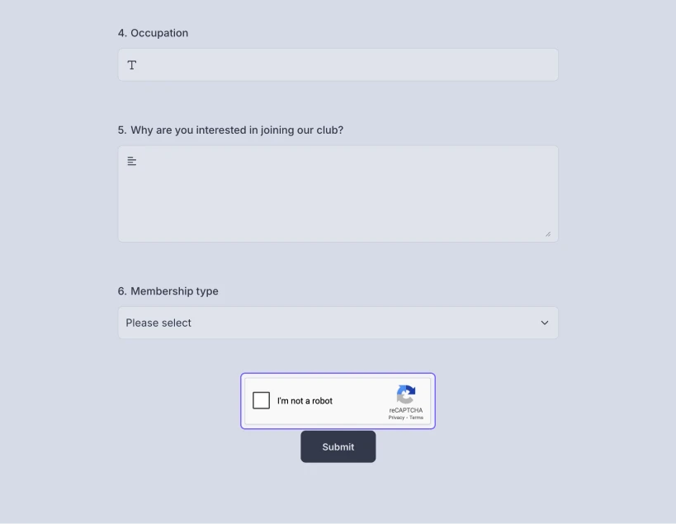676x524 pixels.
Task: Open the reCAPTCHA Terms link
Action: coord(416,418)
